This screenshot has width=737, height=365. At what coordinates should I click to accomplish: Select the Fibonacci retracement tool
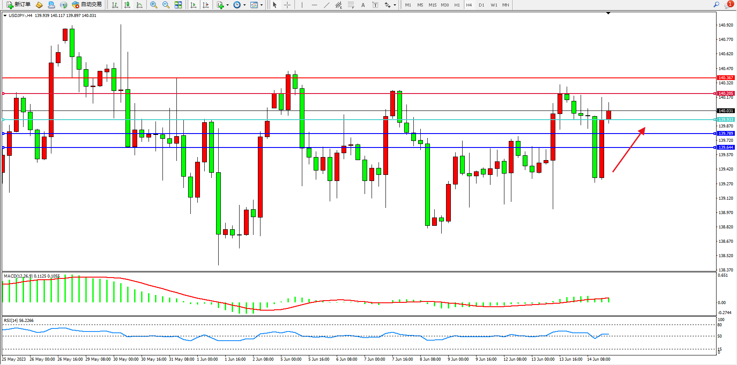click(x=351, y=5)
